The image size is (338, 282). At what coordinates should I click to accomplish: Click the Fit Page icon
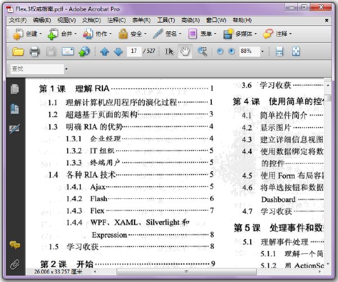pos(296,52)
